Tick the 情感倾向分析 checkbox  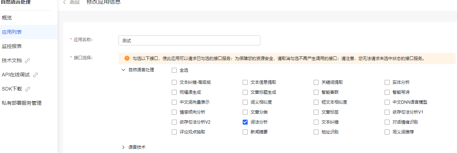(174, 112)
